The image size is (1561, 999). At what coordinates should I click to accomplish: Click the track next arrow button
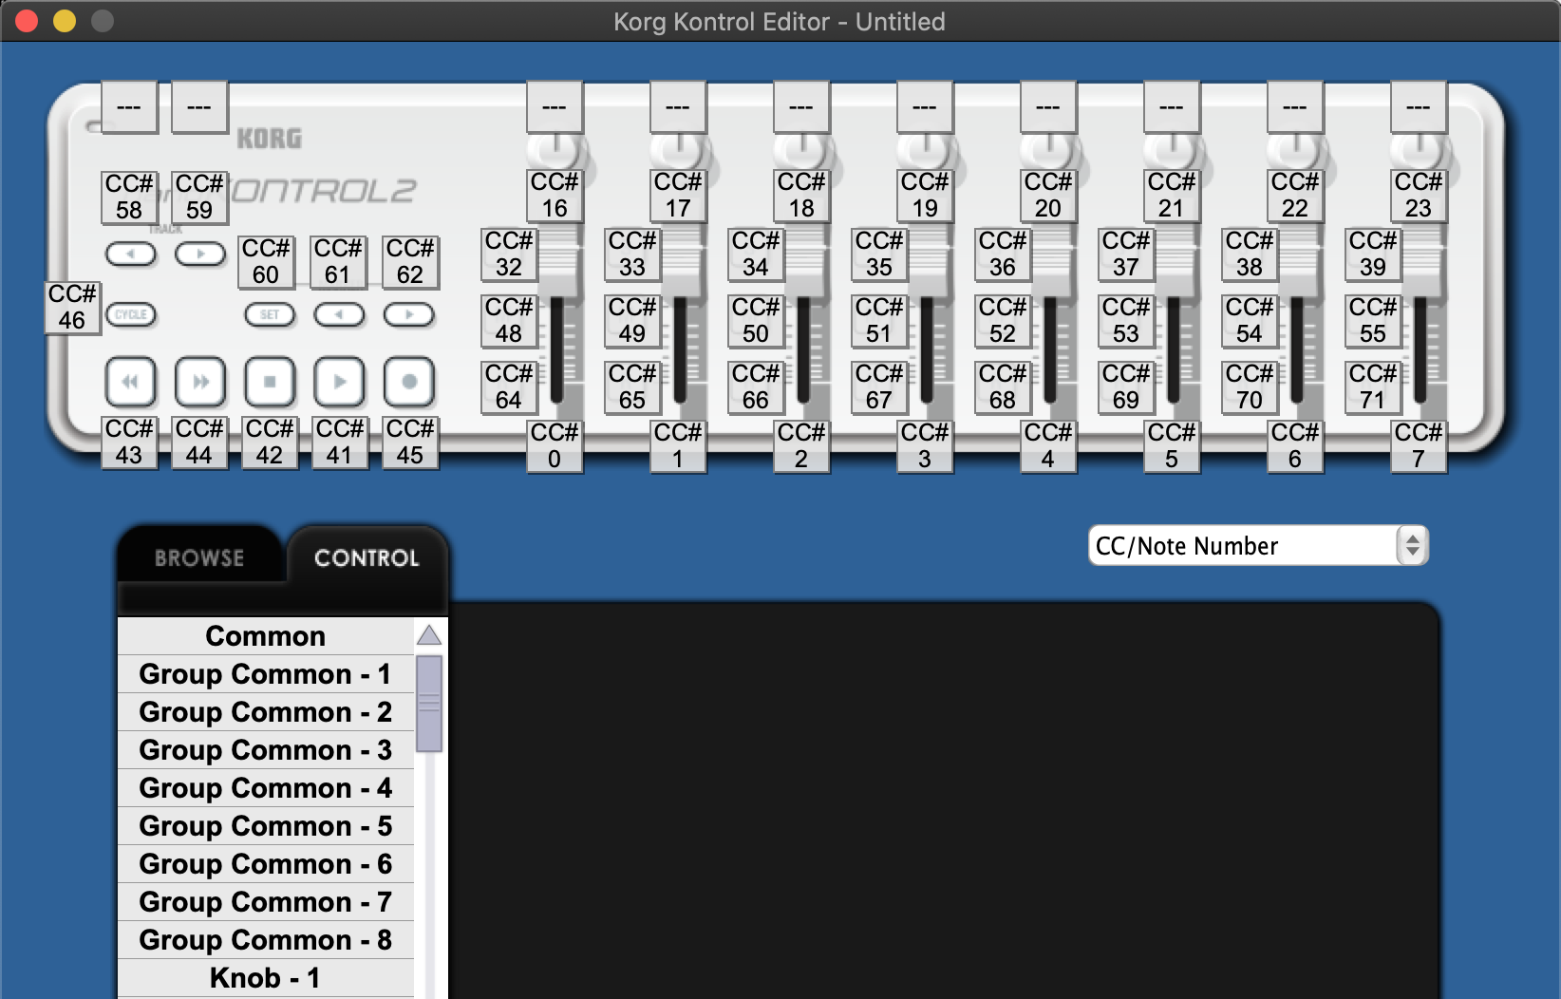pyautogui.click(x=200, y=254)
